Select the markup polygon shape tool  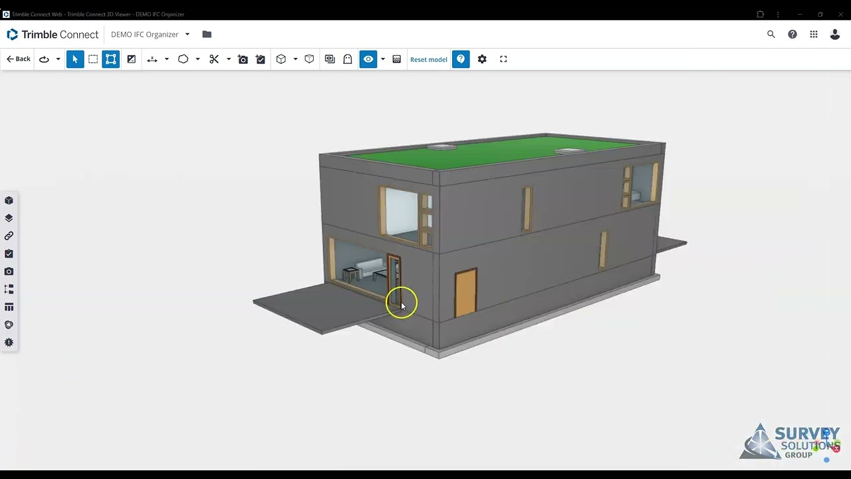coord(183,59)
